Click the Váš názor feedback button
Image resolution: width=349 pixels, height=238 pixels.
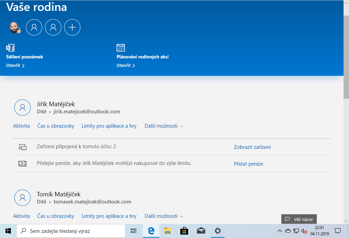pyautogui.click(x=299, y=219)
